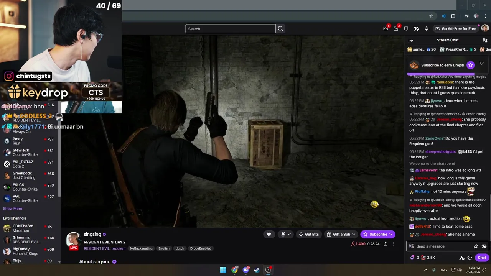491x276 pixels.
Task: Open browser extensions puzzle icon
Action: pos(453,16)
